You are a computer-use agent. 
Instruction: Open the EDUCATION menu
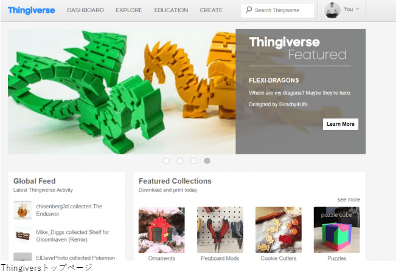[171, 10]
